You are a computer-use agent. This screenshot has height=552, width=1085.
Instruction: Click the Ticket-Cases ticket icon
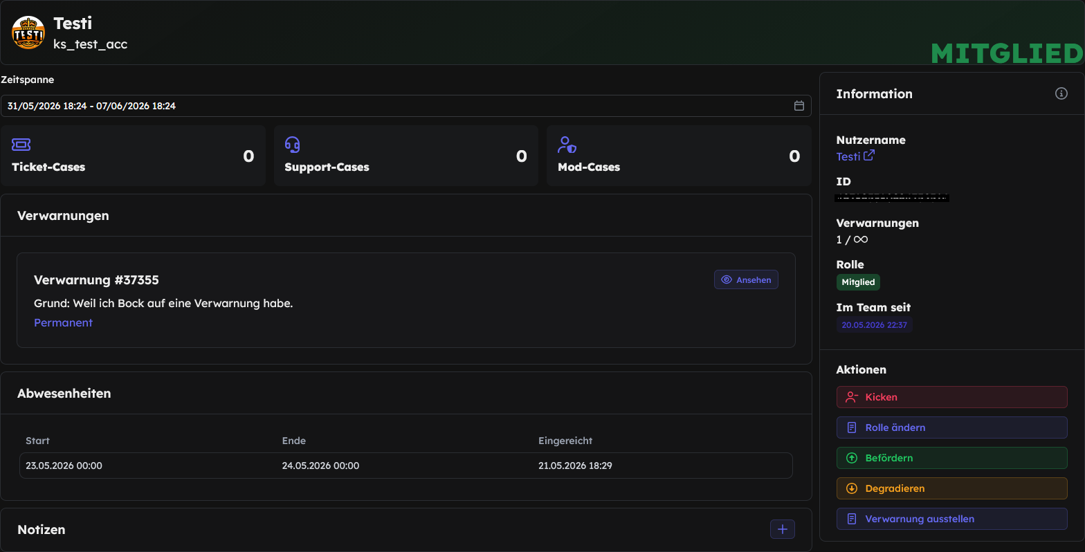tap(21, 145)
